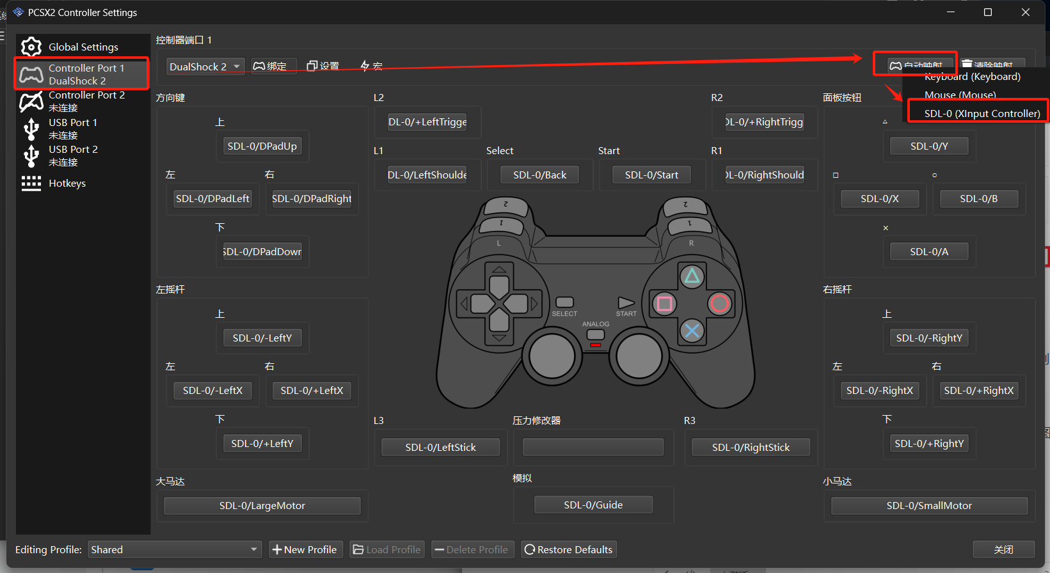Screen dimensions: 1050x573
Task: Open the Hotkeys keyboard icon
Action: pyautogui.click(x=31, y=184)
